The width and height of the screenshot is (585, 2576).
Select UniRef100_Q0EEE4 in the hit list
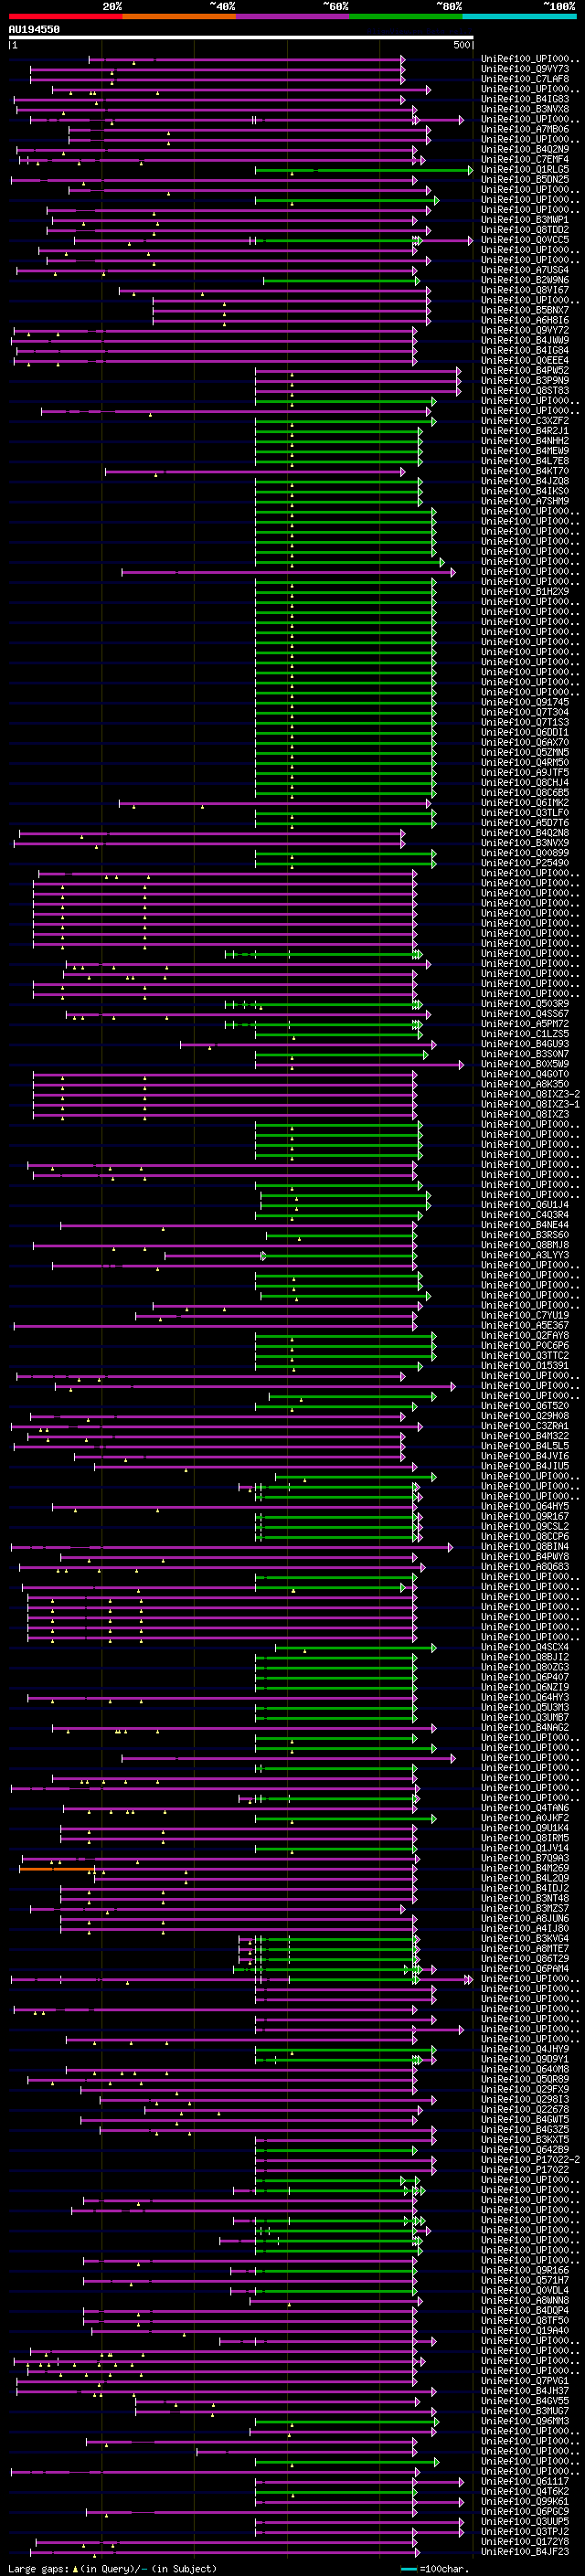coord(525,361)
